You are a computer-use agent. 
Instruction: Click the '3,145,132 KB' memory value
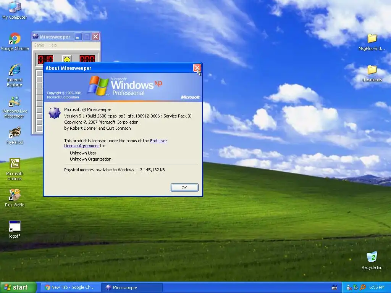click(x=152, y=170)
